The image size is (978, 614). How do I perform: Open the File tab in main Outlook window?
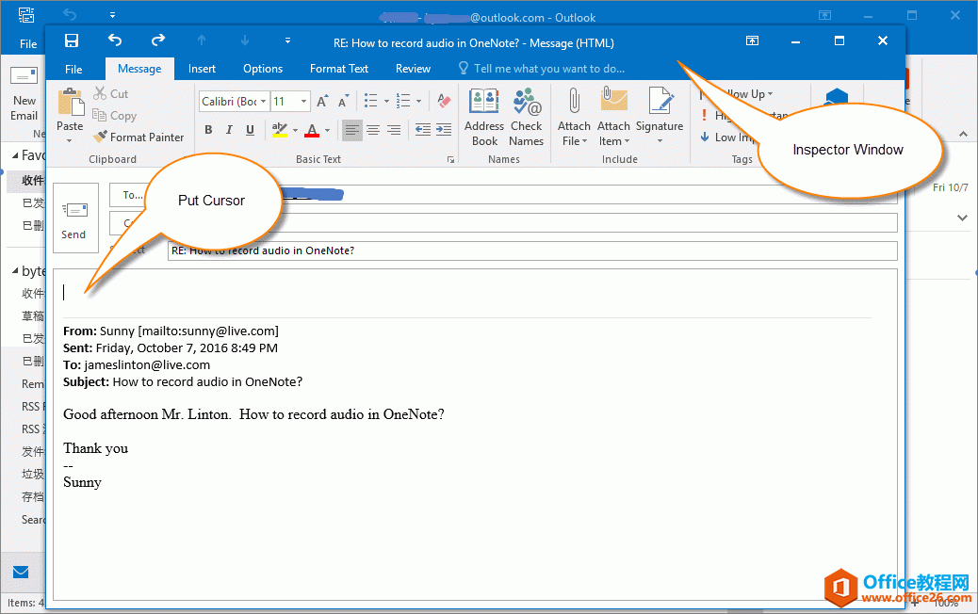pyautogui.click(x=28, y=44)
